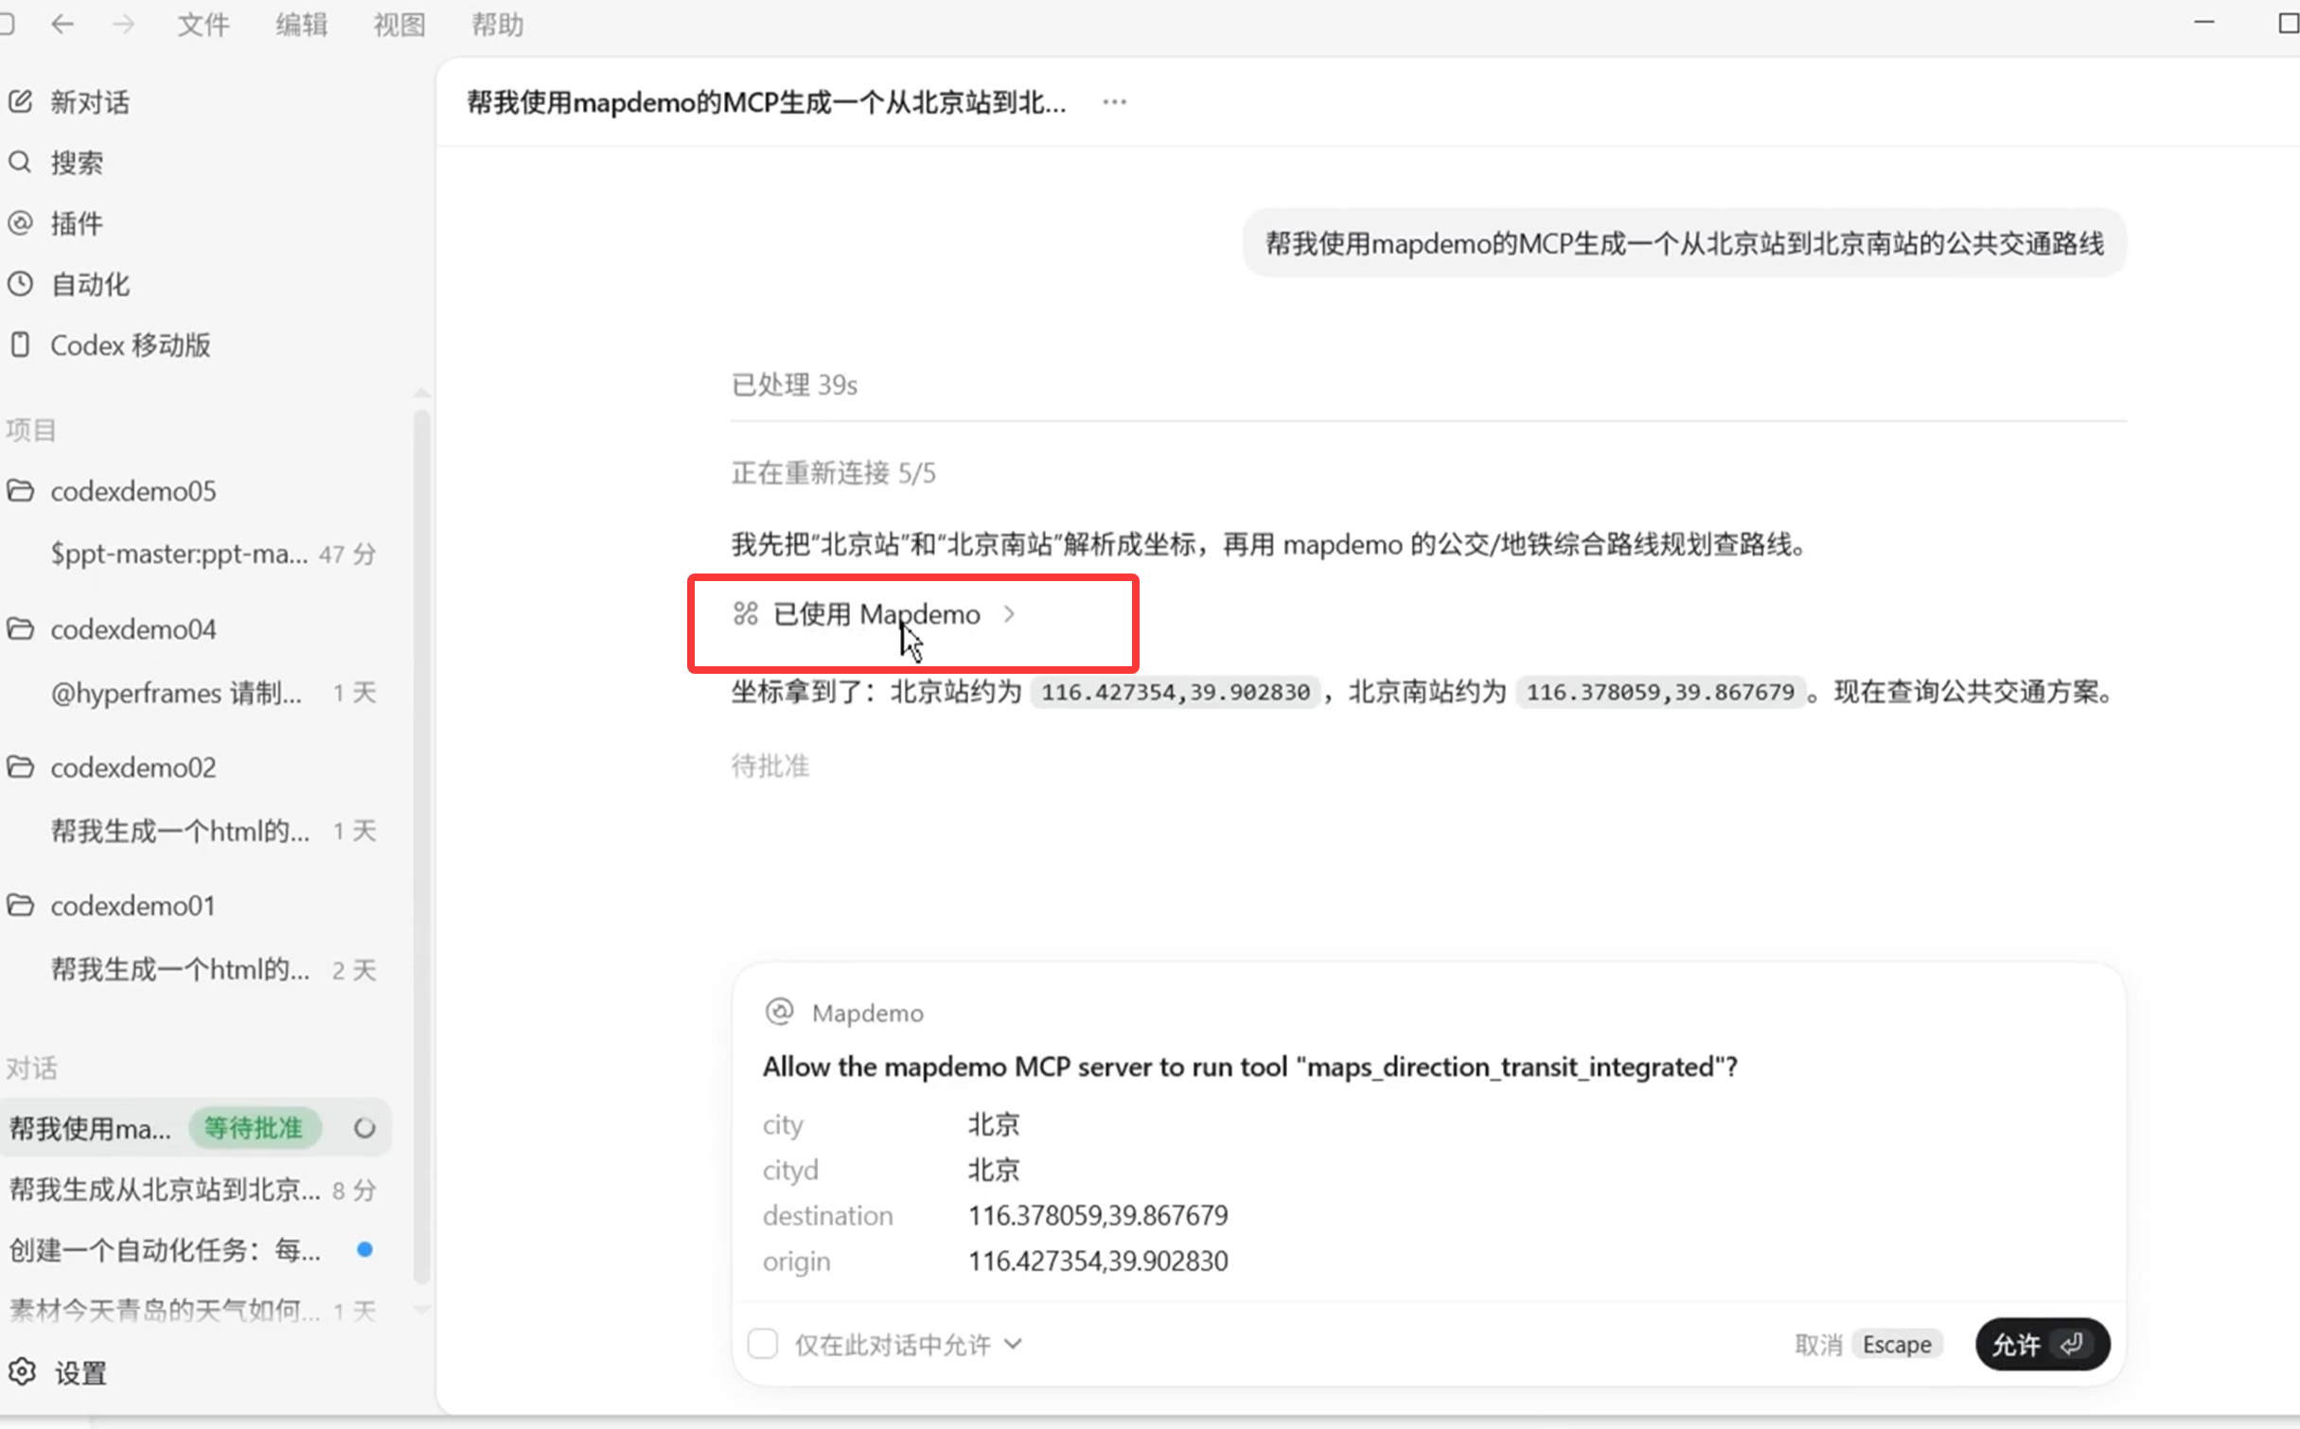2300x1429 pixels.
Task: Click the Codex 移动版 label
Action: tap(131, 345)
